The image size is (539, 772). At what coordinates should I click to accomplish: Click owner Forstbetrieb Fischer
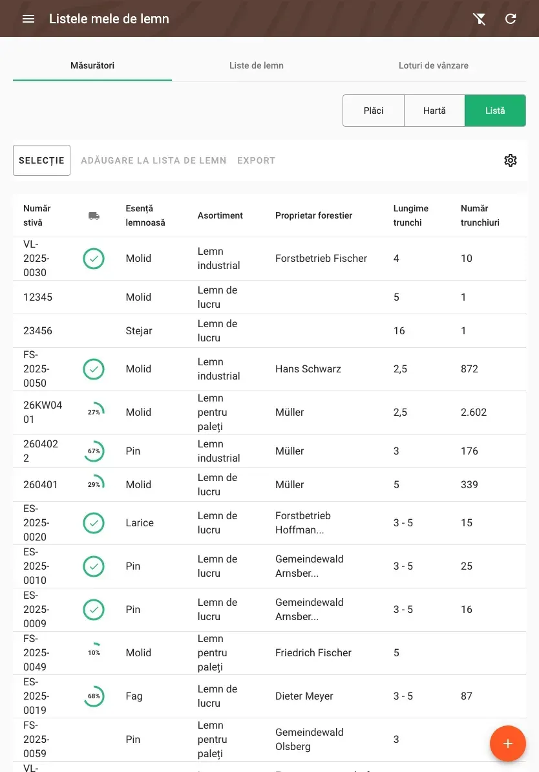[x=321, y=259]
